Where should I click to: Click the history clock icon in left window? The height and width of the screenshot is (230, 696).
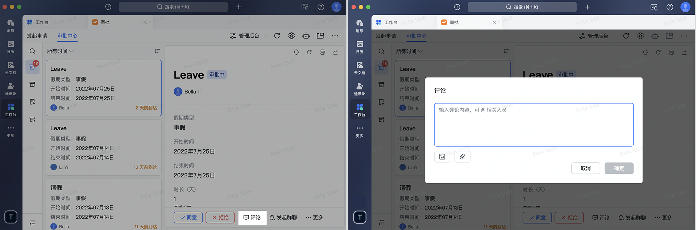click(x=108, y=7)
